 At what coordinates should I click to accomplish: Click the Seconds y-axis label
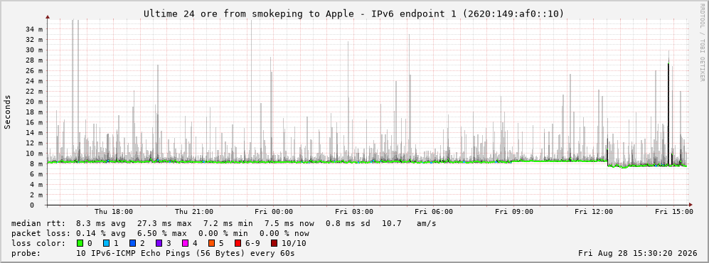point(8,112)
